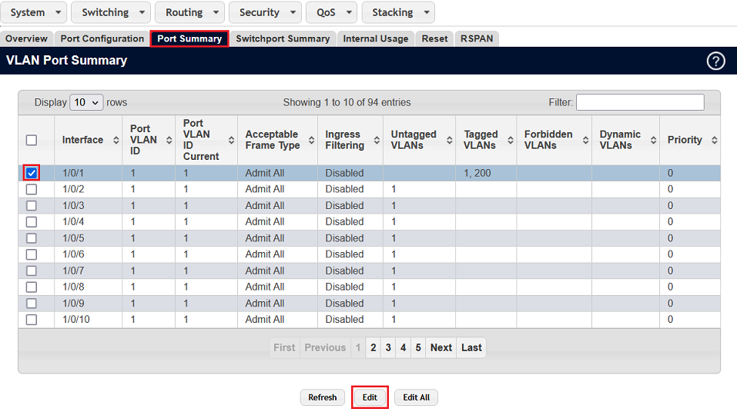The image size is (737, 415).
Task: Open the Security dropdown menu
Action: click(265, 12)
